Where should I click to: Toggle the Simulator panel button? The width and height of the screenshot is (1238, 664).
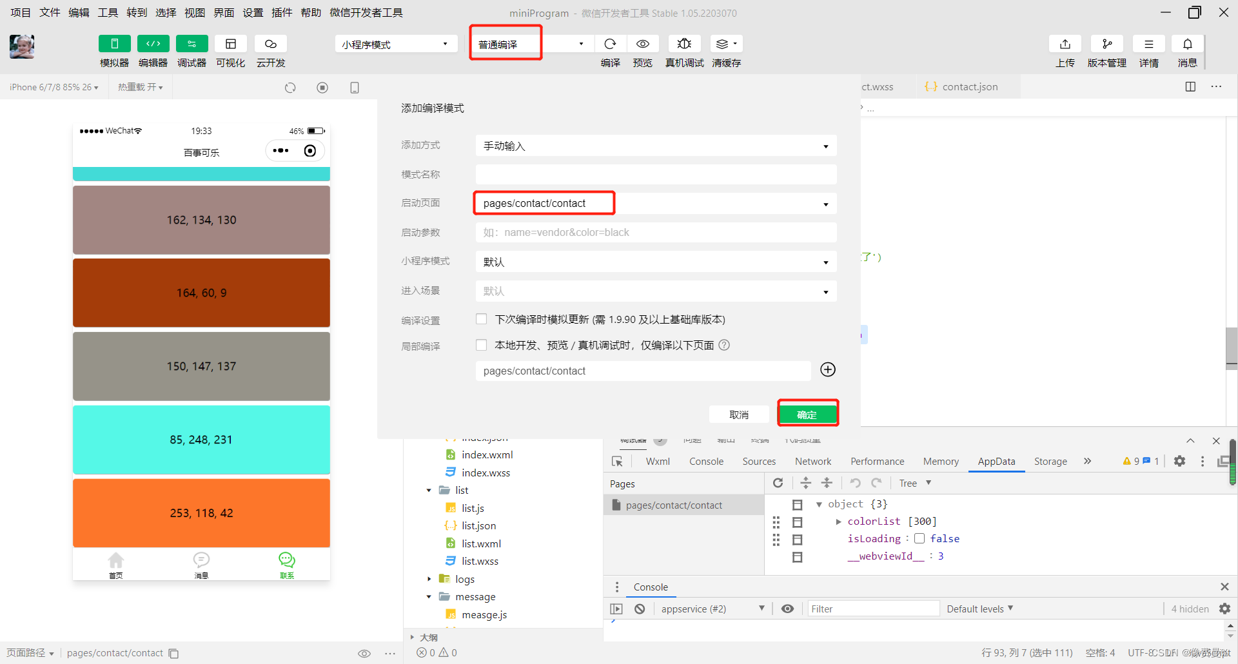pyautogui.click(x=115, y=44)
